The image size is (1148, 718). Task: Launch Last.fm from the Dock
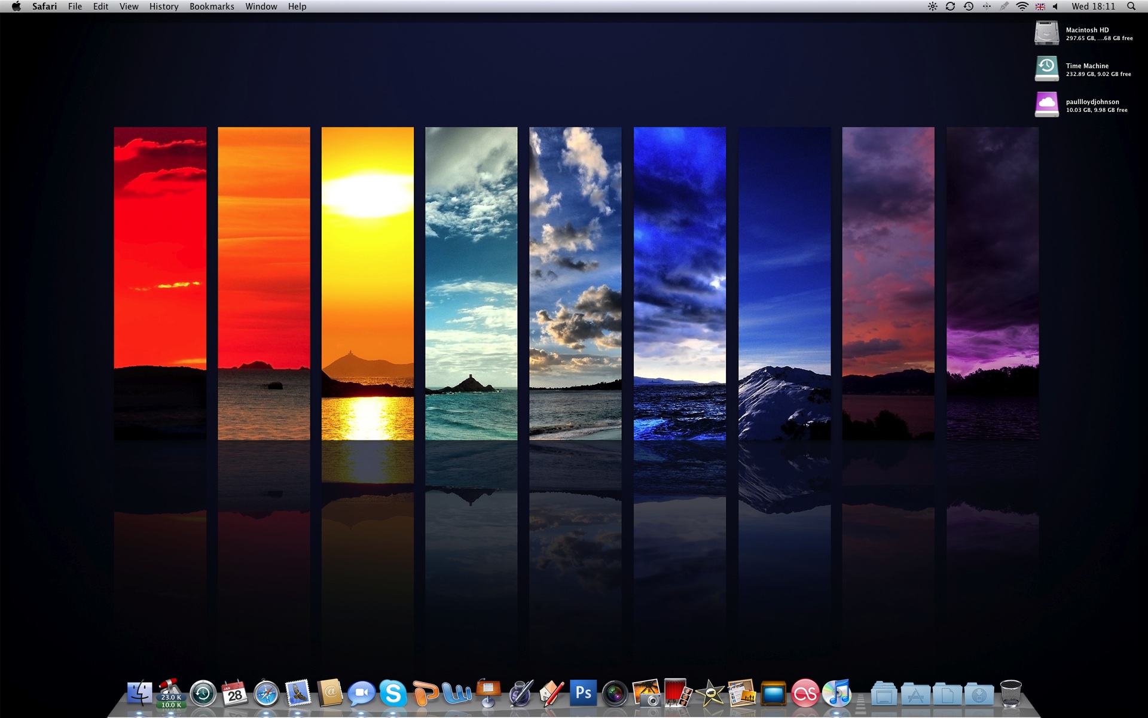pyautogui.click(x=805, y=693)
